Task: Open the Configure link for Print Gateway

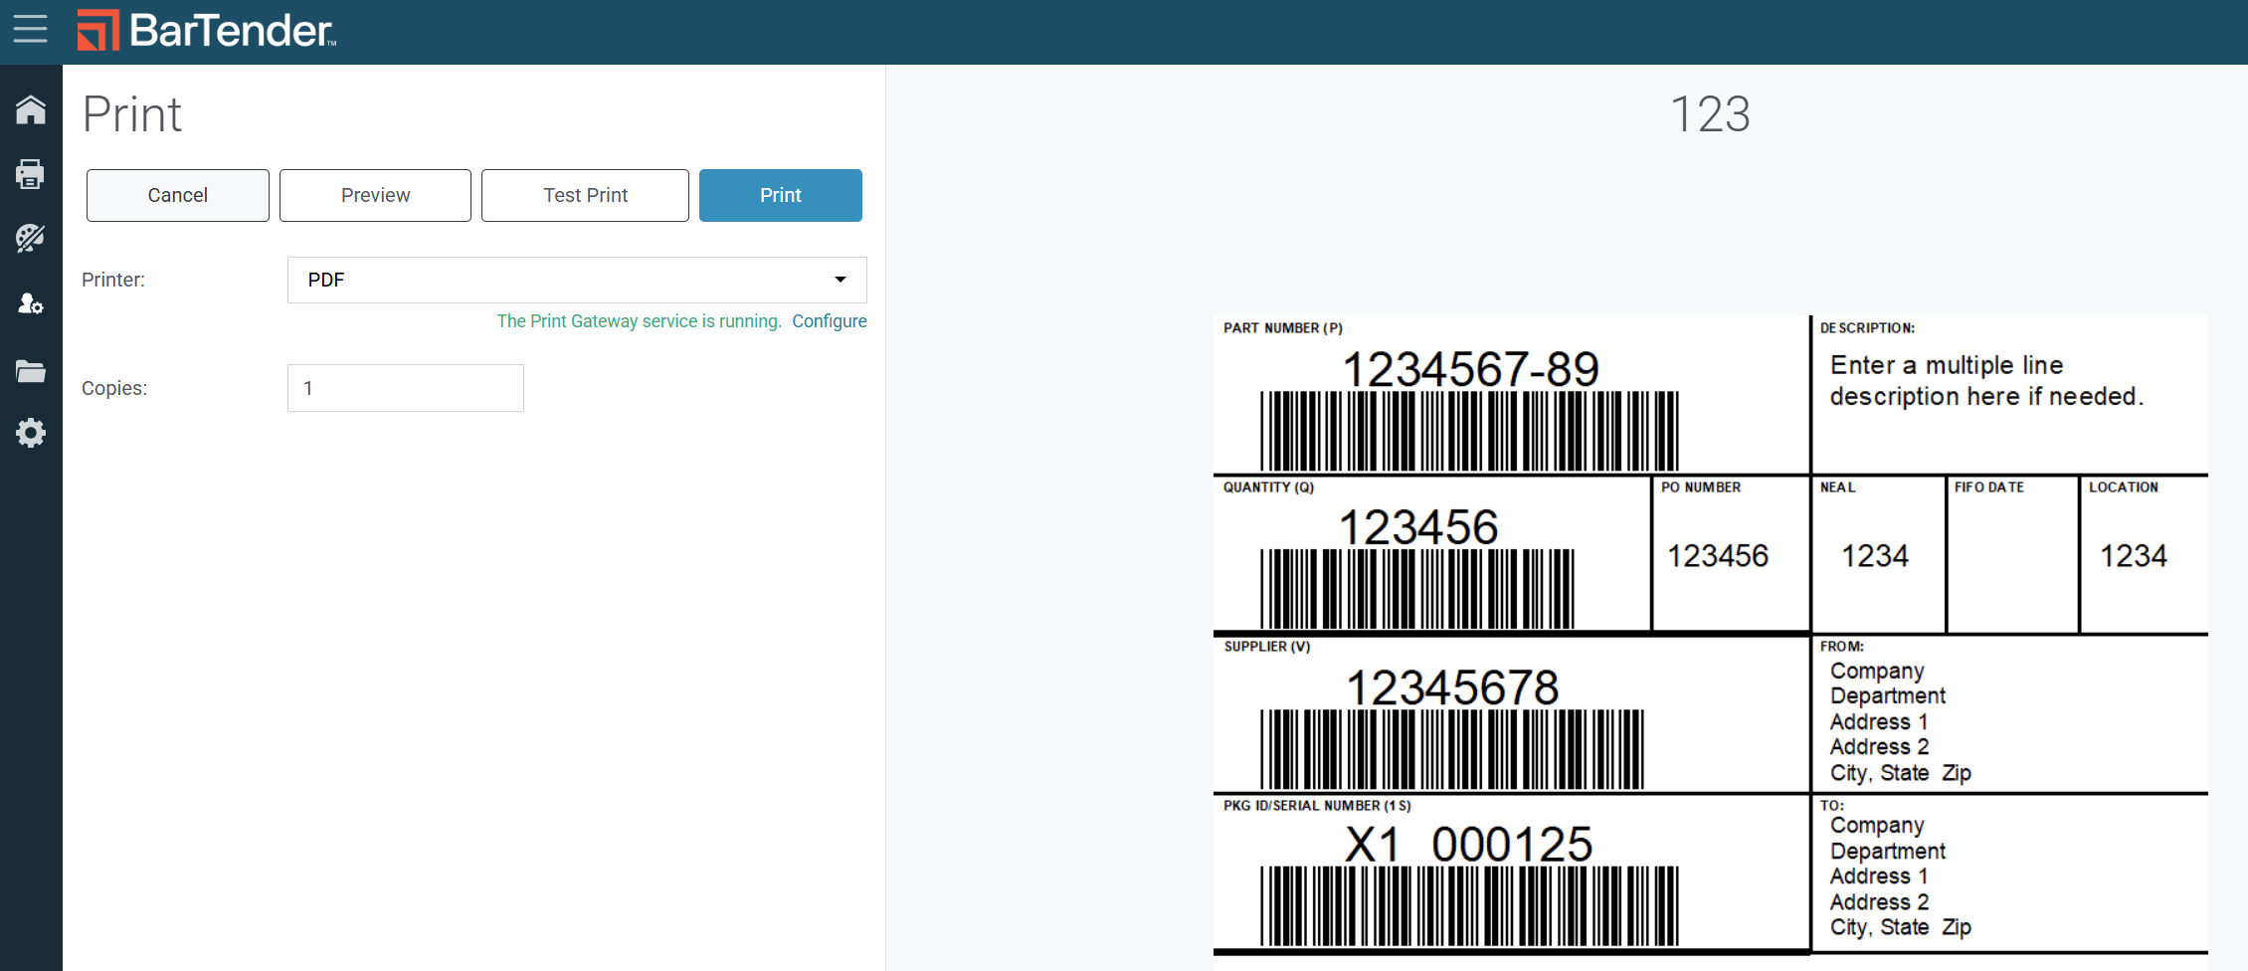Action: pos(829,321)
